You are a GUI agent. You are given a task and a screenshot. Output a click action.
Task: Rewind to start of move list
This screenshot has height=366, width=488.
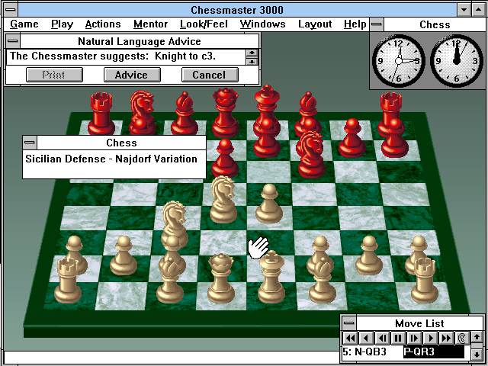coord(351,338)
